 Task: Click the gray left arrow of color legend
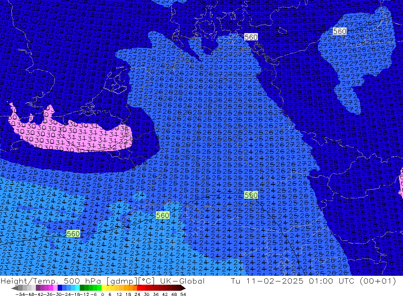[x=15, y=288]
